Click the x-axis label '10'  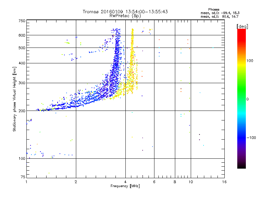[x=191, y=182]
